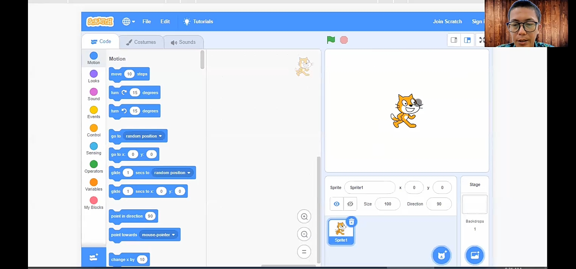Image resolution: width=576 pixels, height=269 pixels.
Task: Click the Join Scratch link
Action: coord(447,21)
